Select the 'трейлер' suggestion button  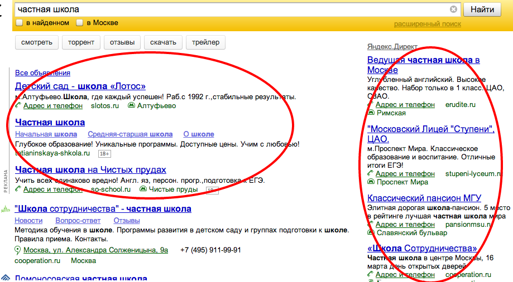(205, 42)
